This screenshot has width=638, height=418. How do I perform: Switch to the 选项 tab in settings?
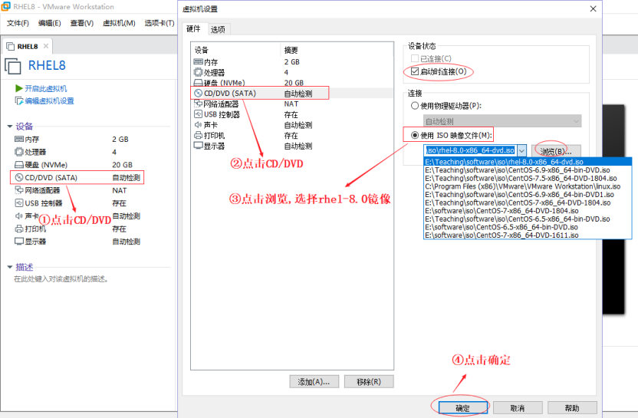tap(218, 29)
